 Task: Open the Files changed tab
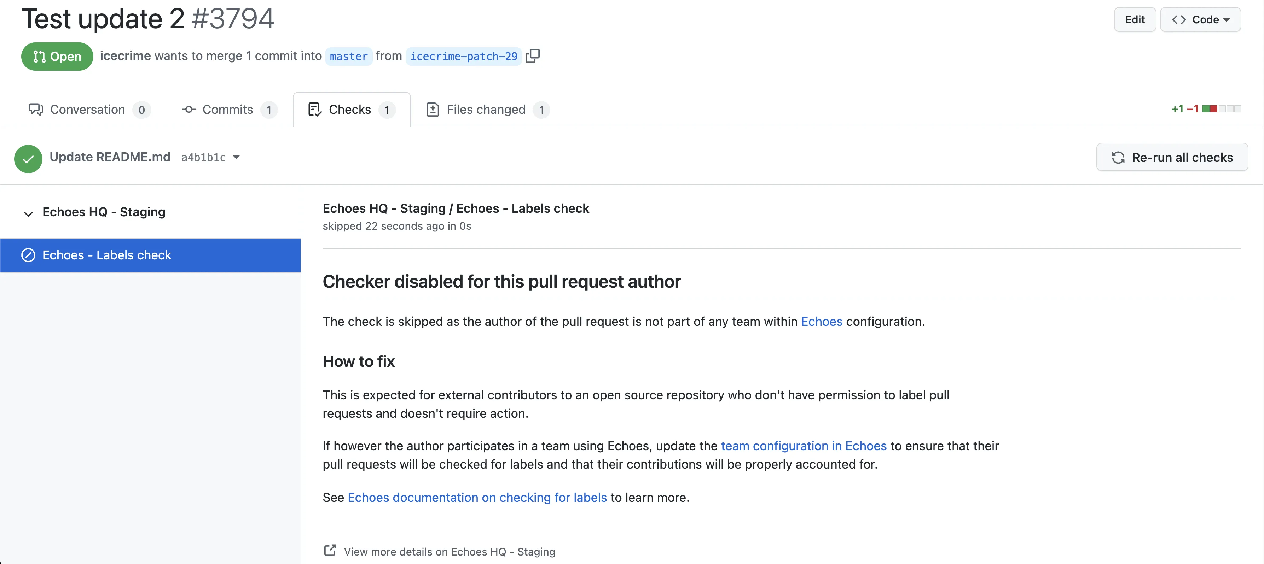(488, 109)
